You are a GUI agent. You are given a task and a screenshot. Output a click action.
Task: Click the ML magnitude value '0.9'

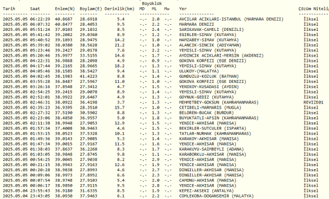pos(156,61)
